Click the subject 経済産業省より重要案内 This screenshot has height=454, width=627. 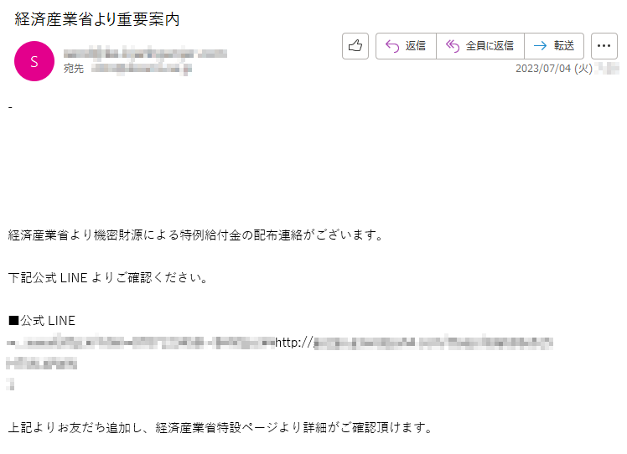(x=97, y=19)
